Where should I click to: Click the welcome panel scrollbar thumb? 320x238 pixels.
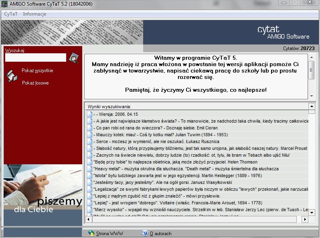[x=312, y=70]
